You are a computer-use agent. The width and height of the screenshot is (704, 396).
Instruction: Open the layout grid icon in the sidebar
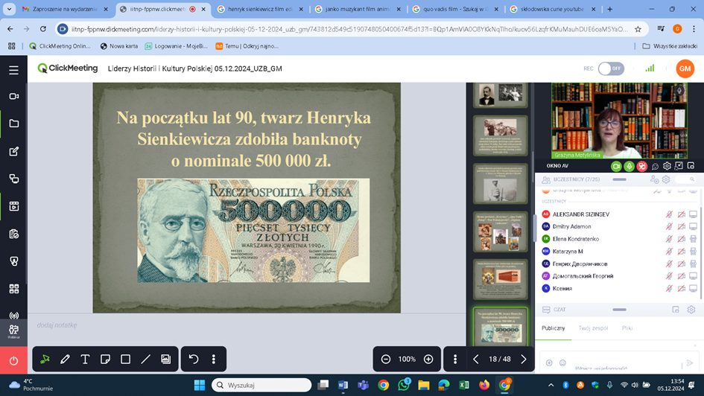click(13, 289)
